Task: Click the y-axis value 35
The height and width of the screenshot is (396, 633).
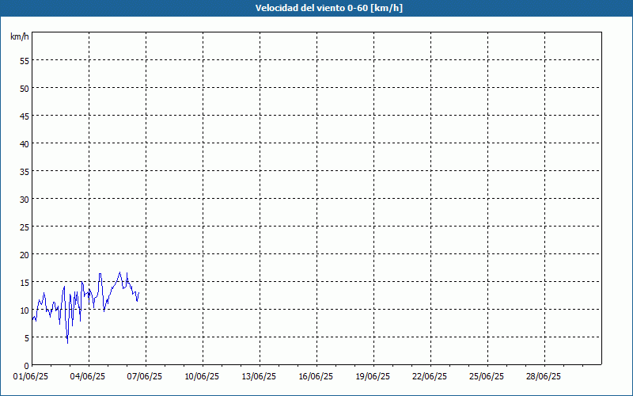Action: (25, 171)
